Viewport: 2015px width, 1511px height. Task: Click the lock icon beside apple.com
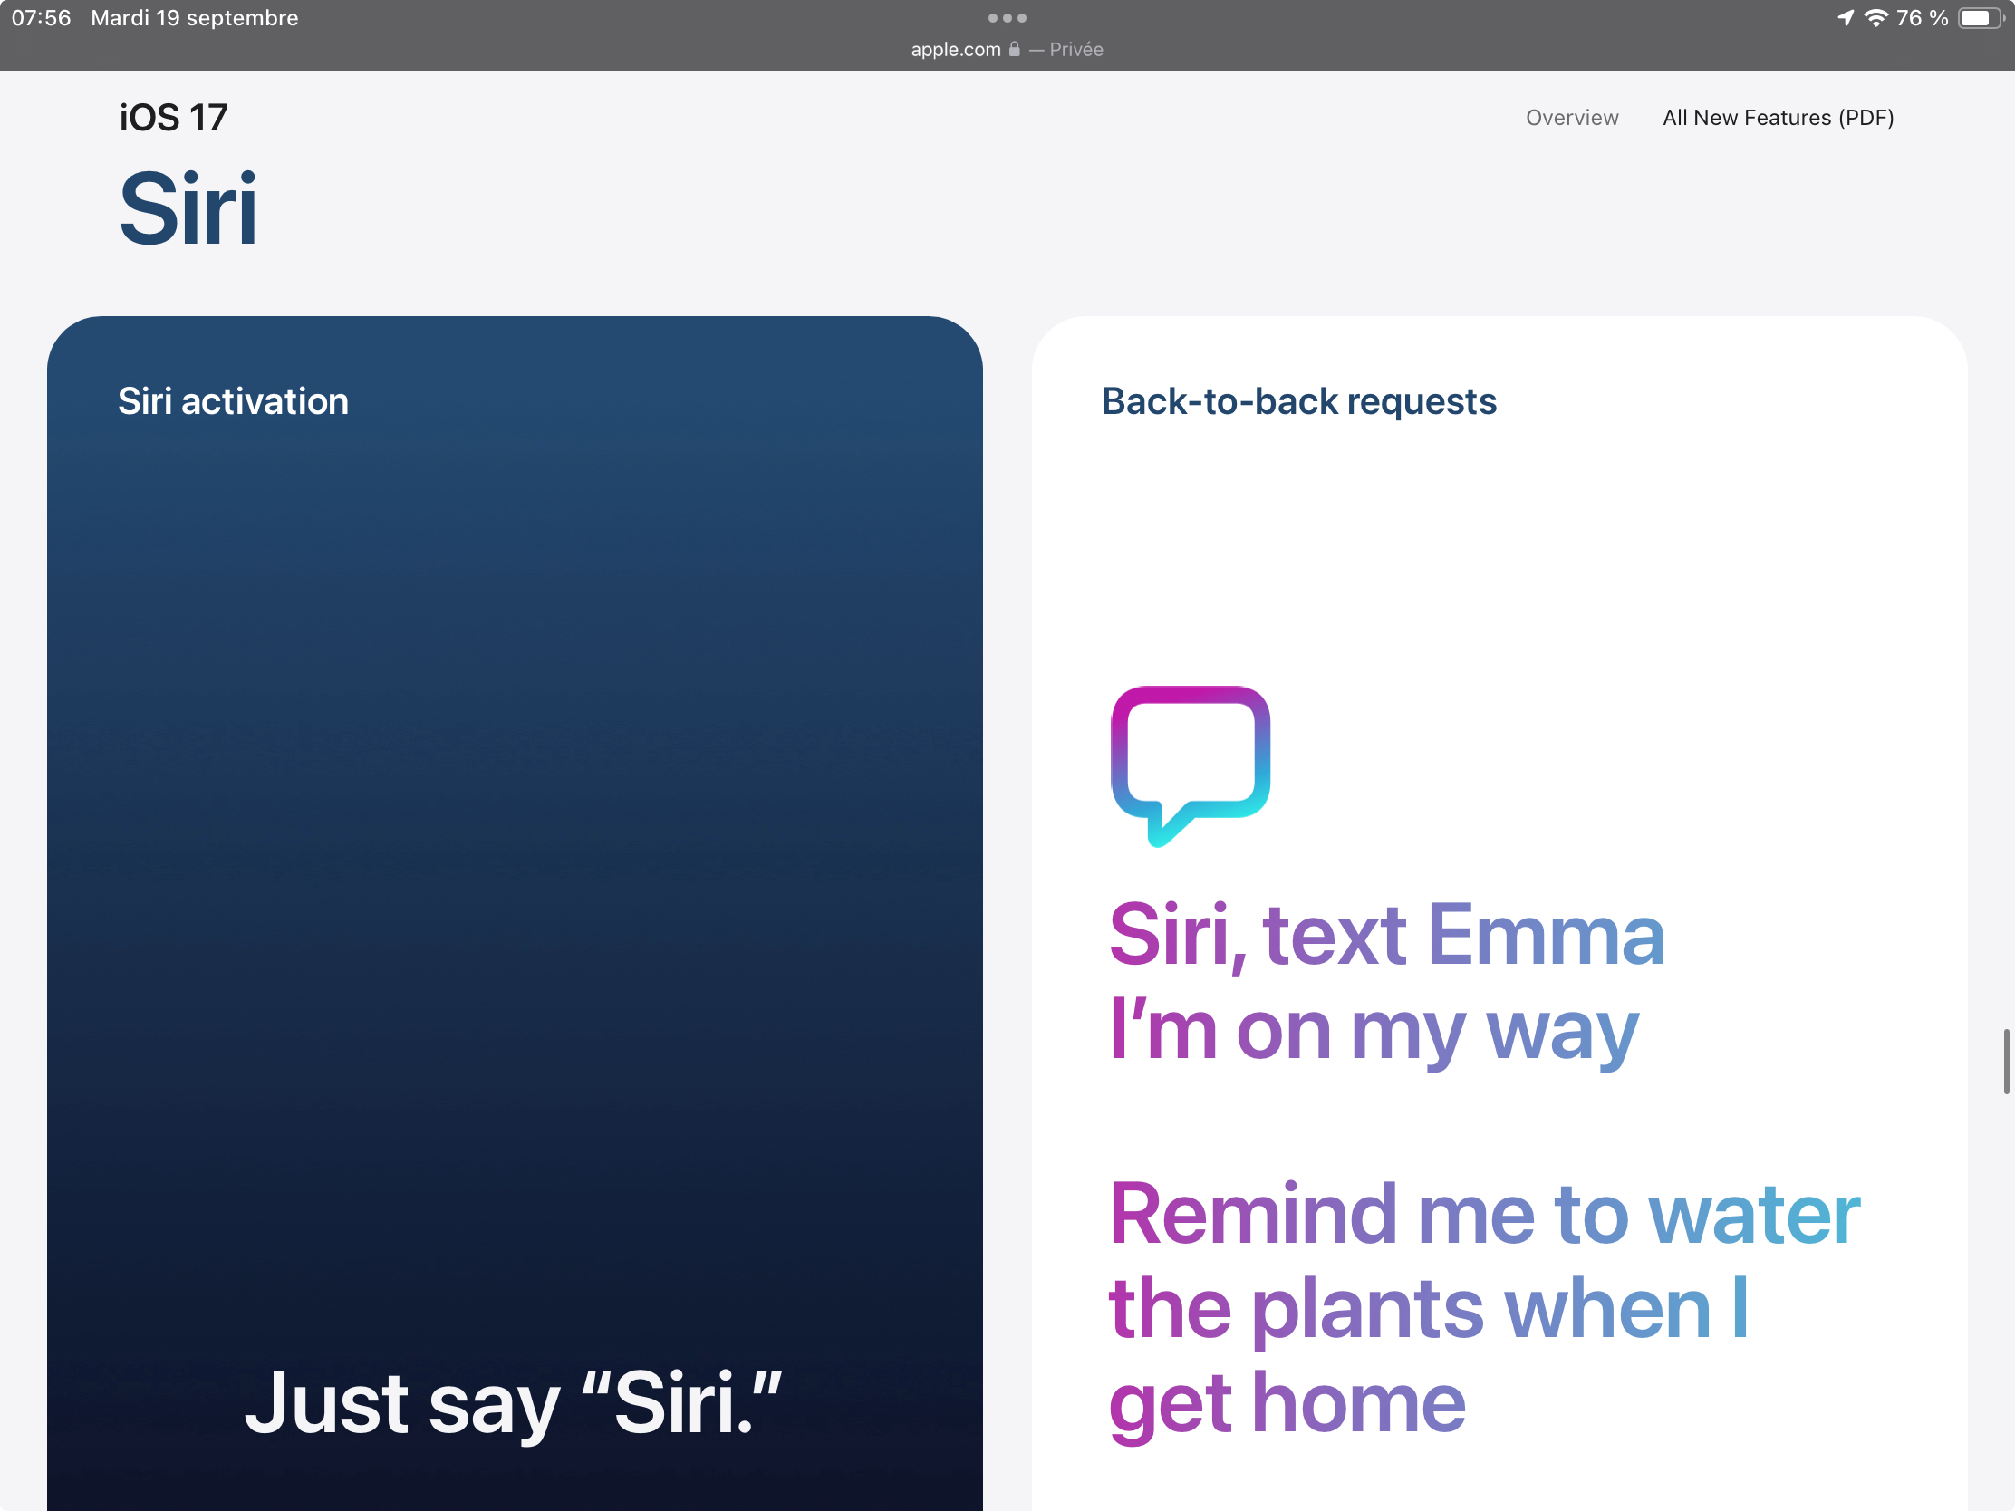tap(1014, 49)
